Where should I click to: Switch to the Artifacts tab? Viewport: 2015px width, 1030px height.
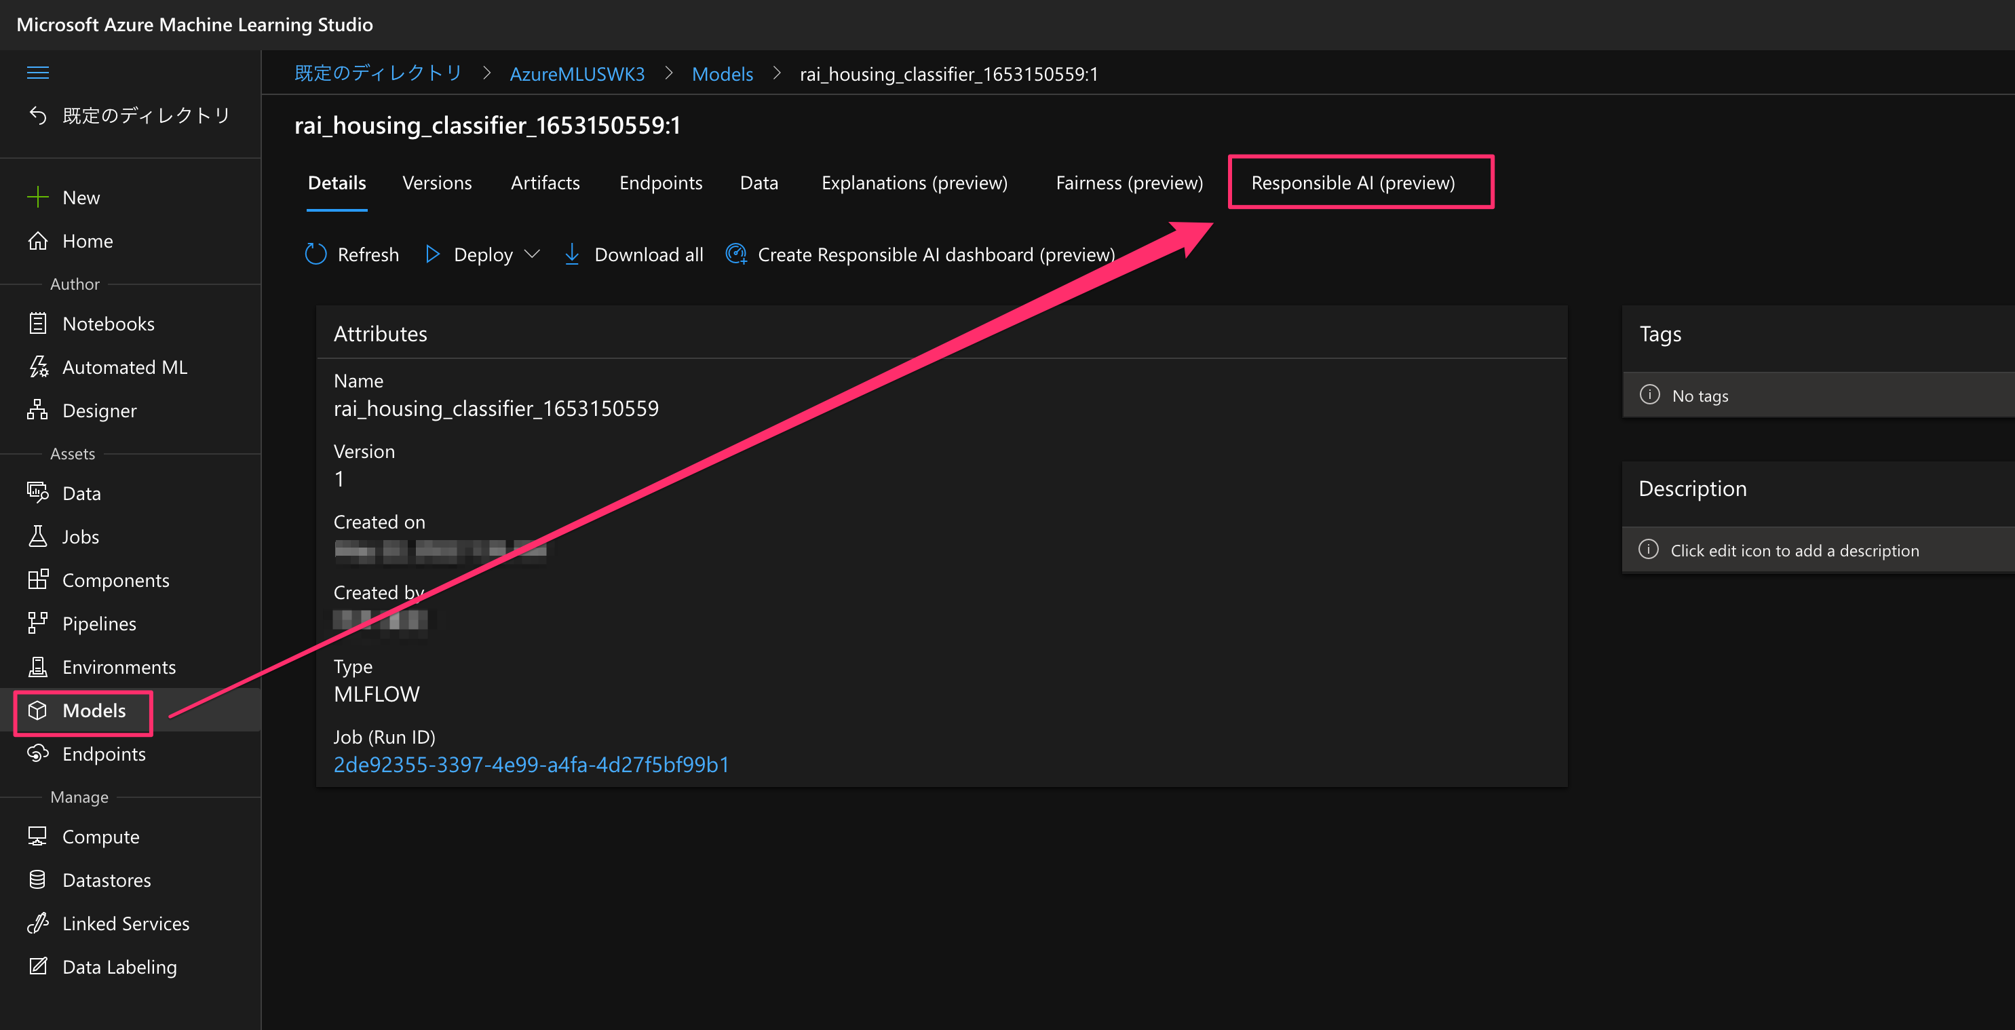click(544, 183)
